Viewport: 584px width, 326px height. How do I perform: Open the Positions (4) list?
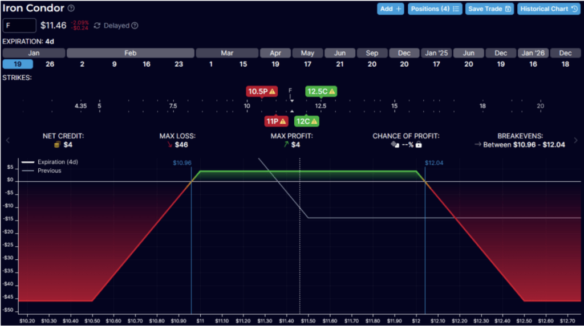point(435,9)
